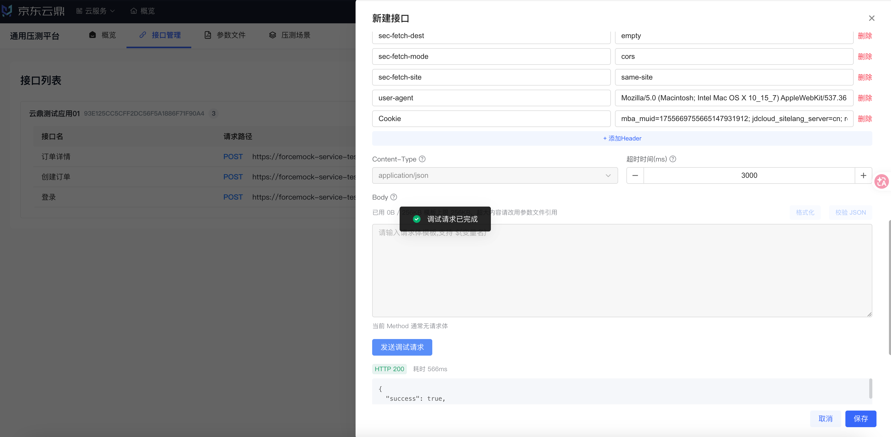
Task: Delete the sec-fetch-dest header row
Action: point(865,36)
